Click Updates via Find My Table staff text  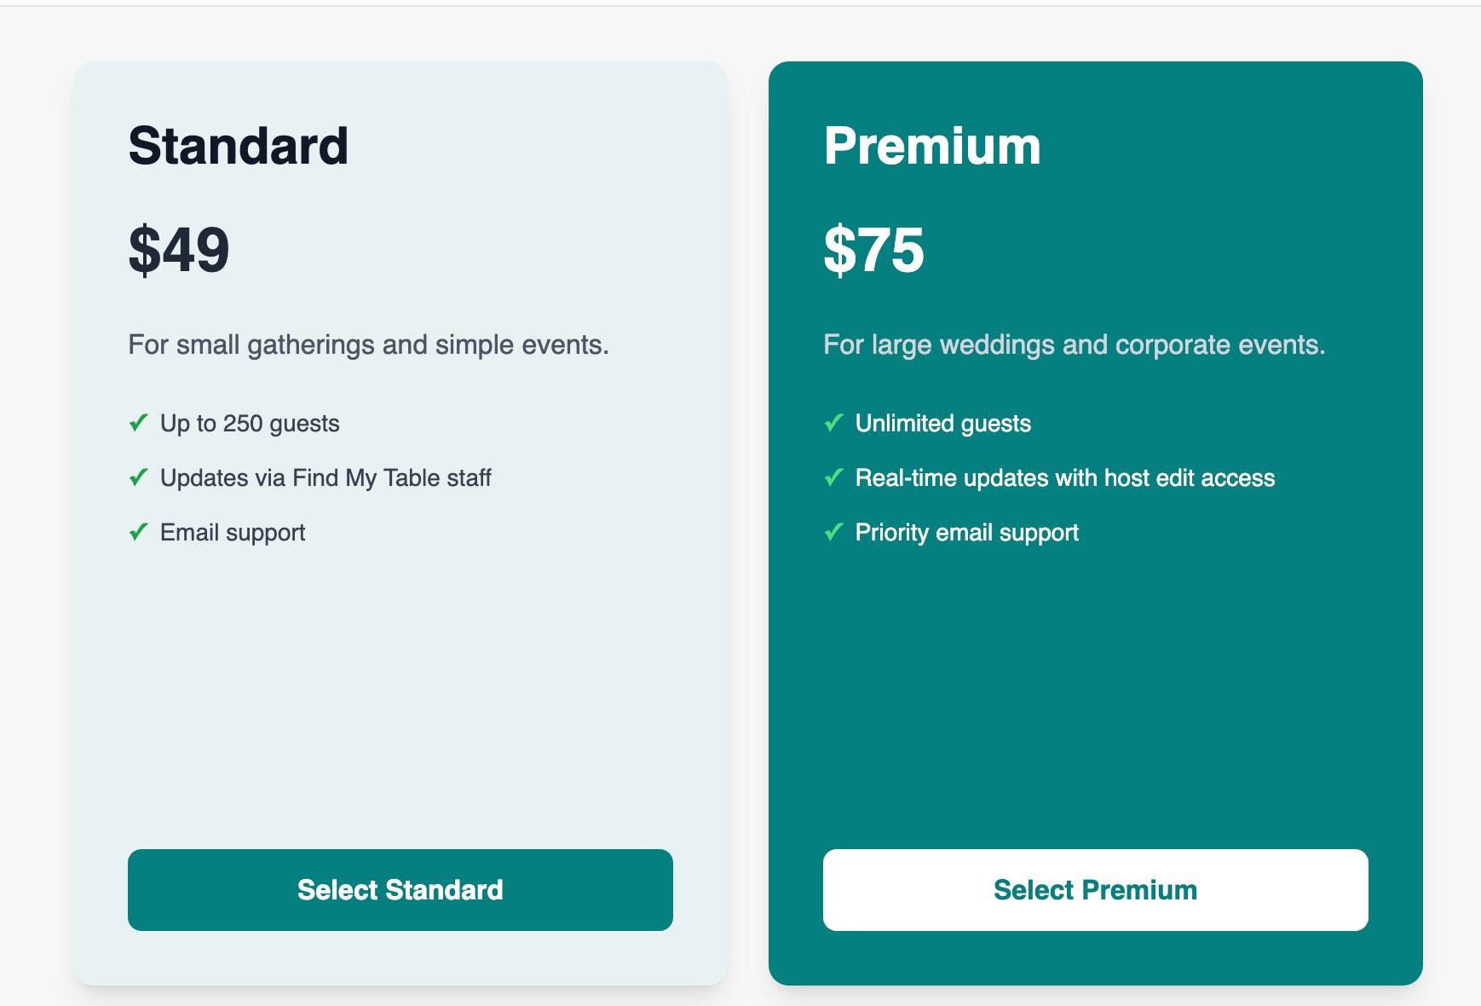point(326,478)
